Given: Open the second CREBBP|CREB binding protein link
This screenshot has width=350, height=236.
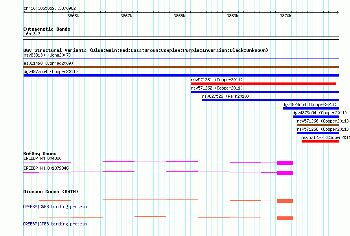Looking at the screenshot, I should click(x=55, y=224).
